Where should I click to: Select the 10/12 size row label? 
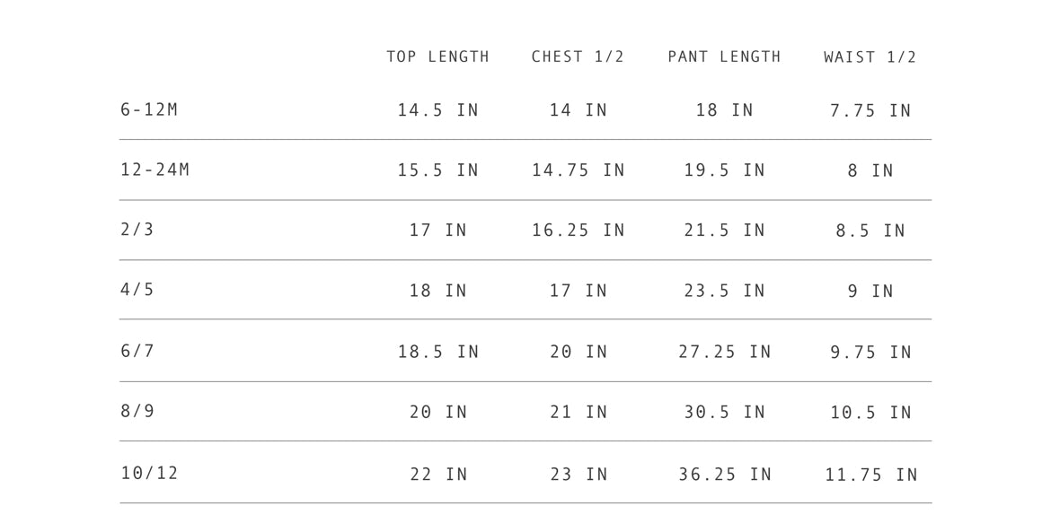150,473
